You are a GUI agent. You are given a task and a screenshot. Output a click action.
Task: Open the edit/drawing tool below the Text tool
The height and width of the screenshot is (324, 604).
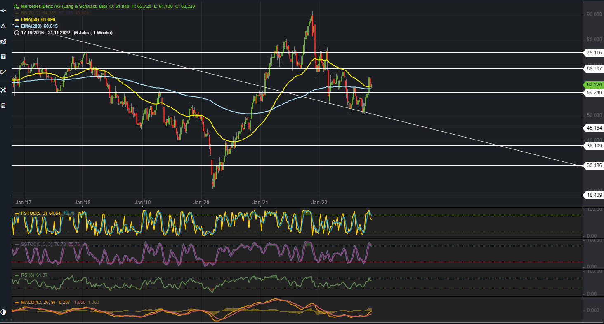(4, 72)
